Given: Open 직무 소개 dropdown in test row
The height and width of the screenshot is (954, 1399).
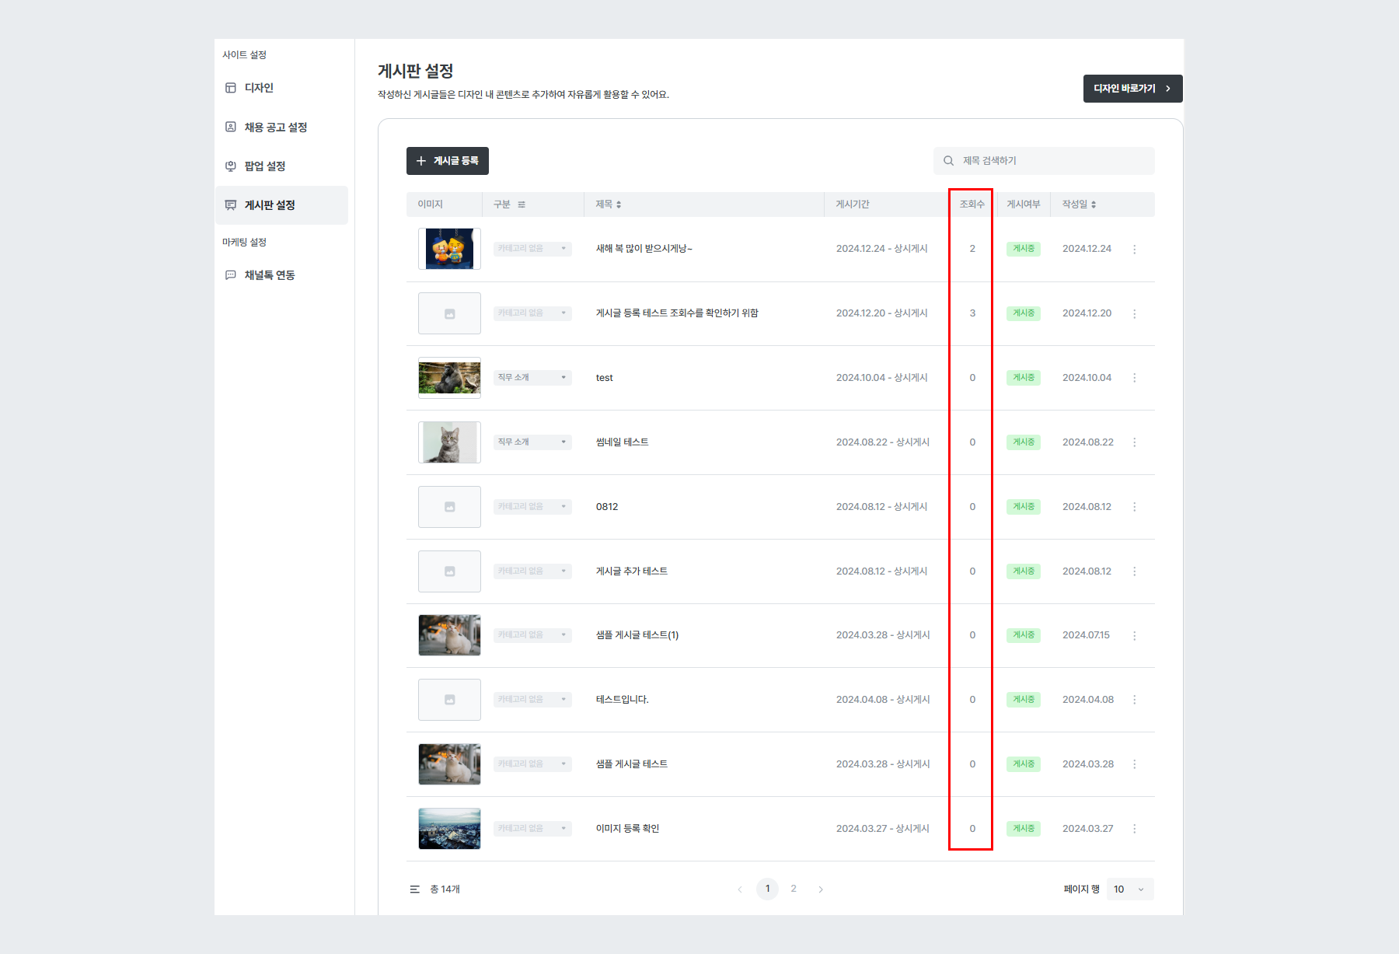Looking at the screenshot, I should [532, 378].
